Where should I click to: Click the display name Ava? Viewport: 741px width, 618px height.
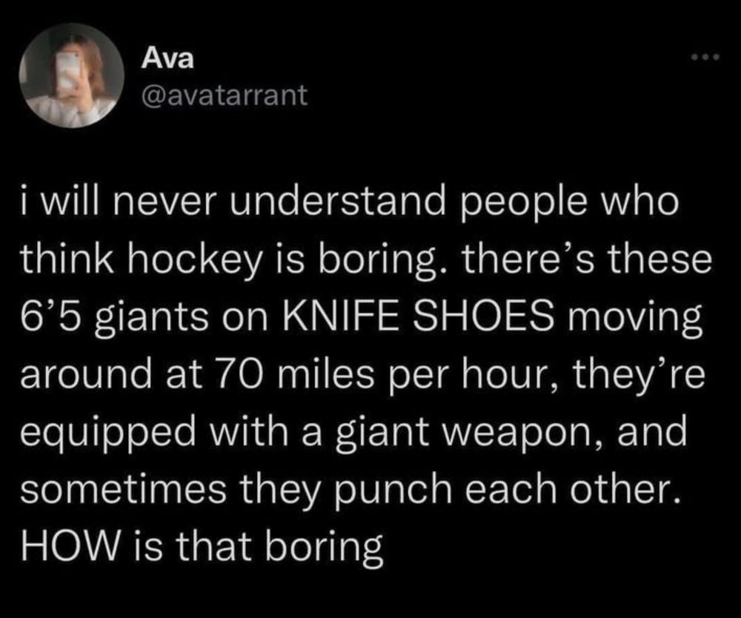(167, 59)
